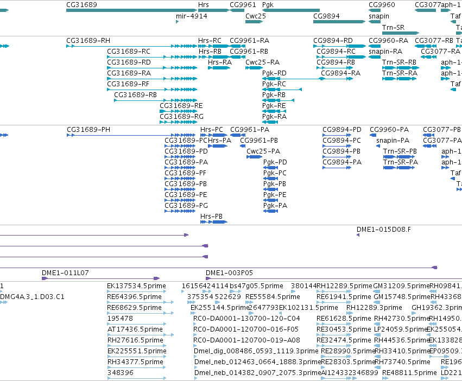Select protein CG31689-PG
The height and width of the screenshot is (381, 462).
coord(180,211)
